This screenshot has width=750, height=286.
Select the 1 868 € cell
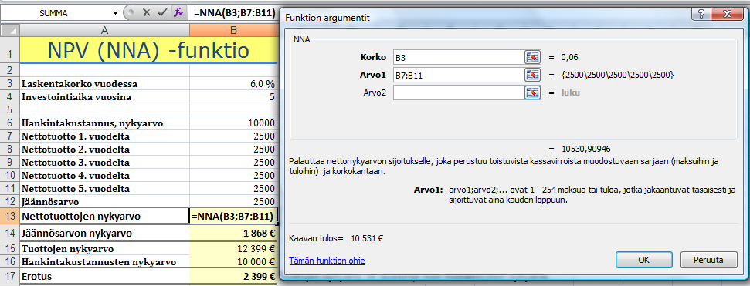click(x=233, y=234)
